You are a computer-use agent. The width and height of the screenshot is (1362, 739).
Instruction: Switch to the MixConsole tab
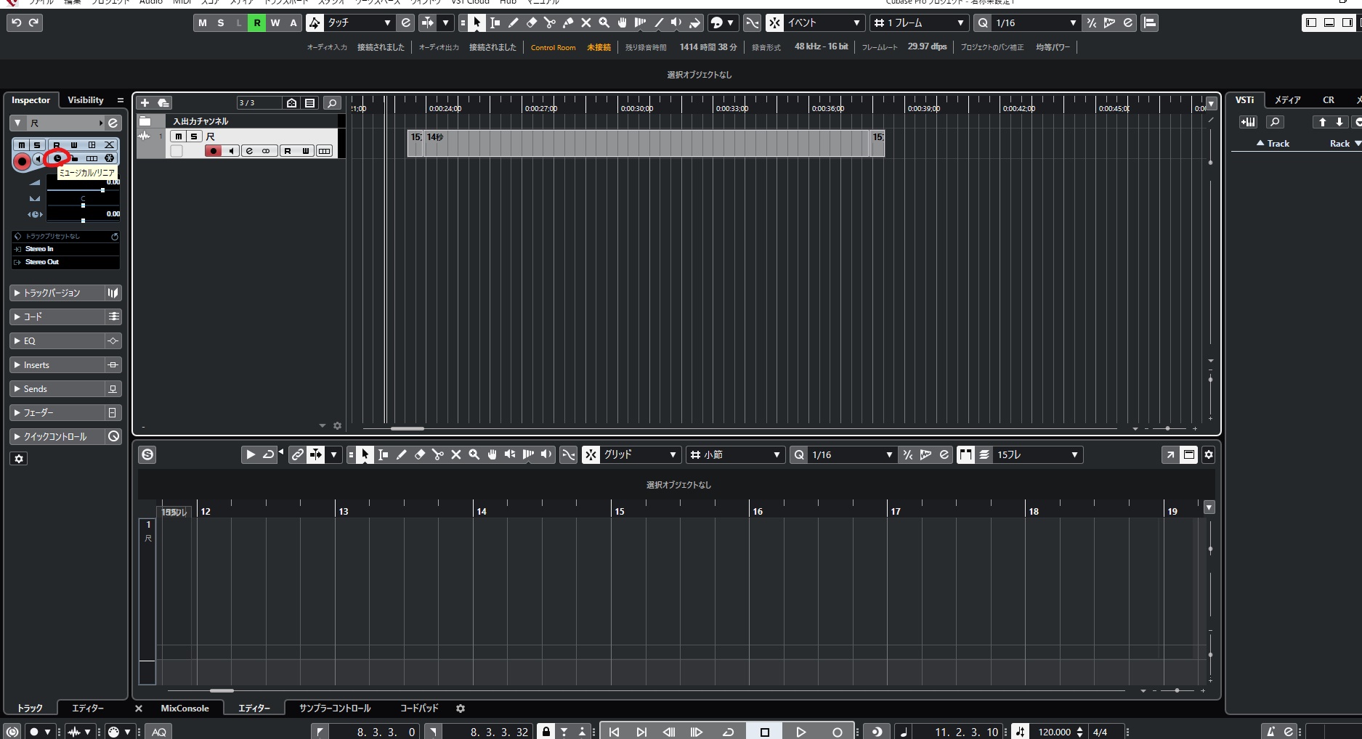point(185,708)
